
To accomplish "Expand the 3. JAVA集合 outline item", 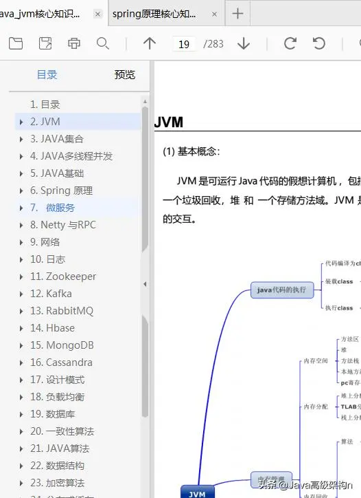I will 21,139.
